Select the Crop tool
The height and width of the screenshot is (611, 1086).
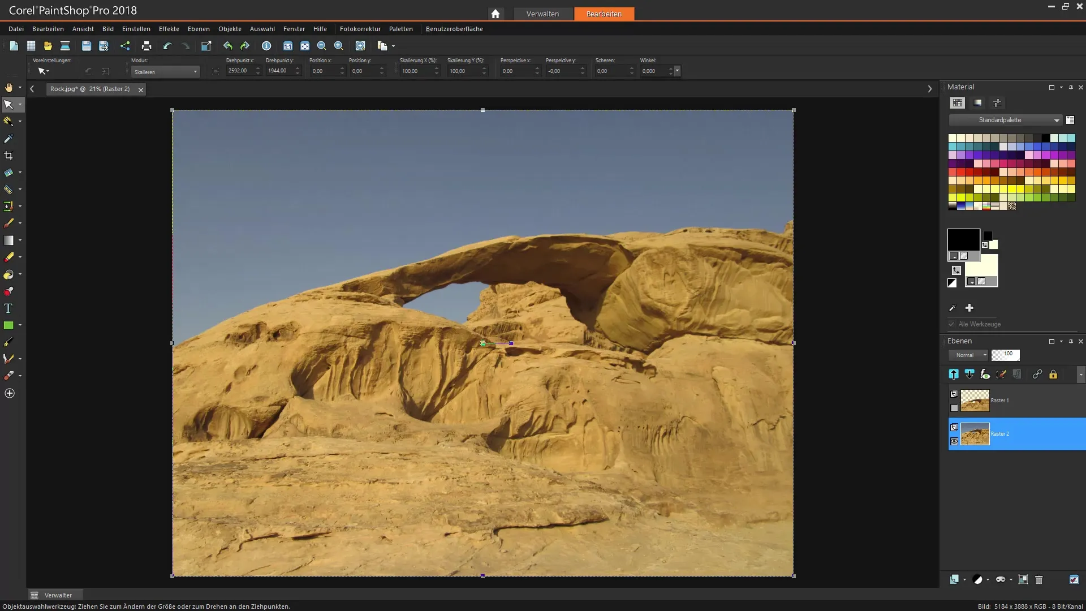point(8,156)
